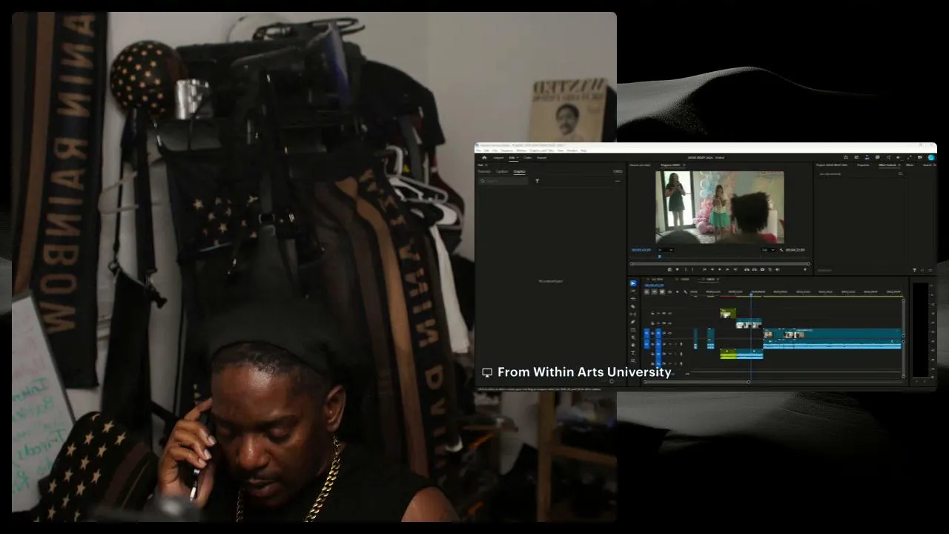Click the filter icon at Effect Controls bottom
The image size is (949, 534).
(914, 270)
